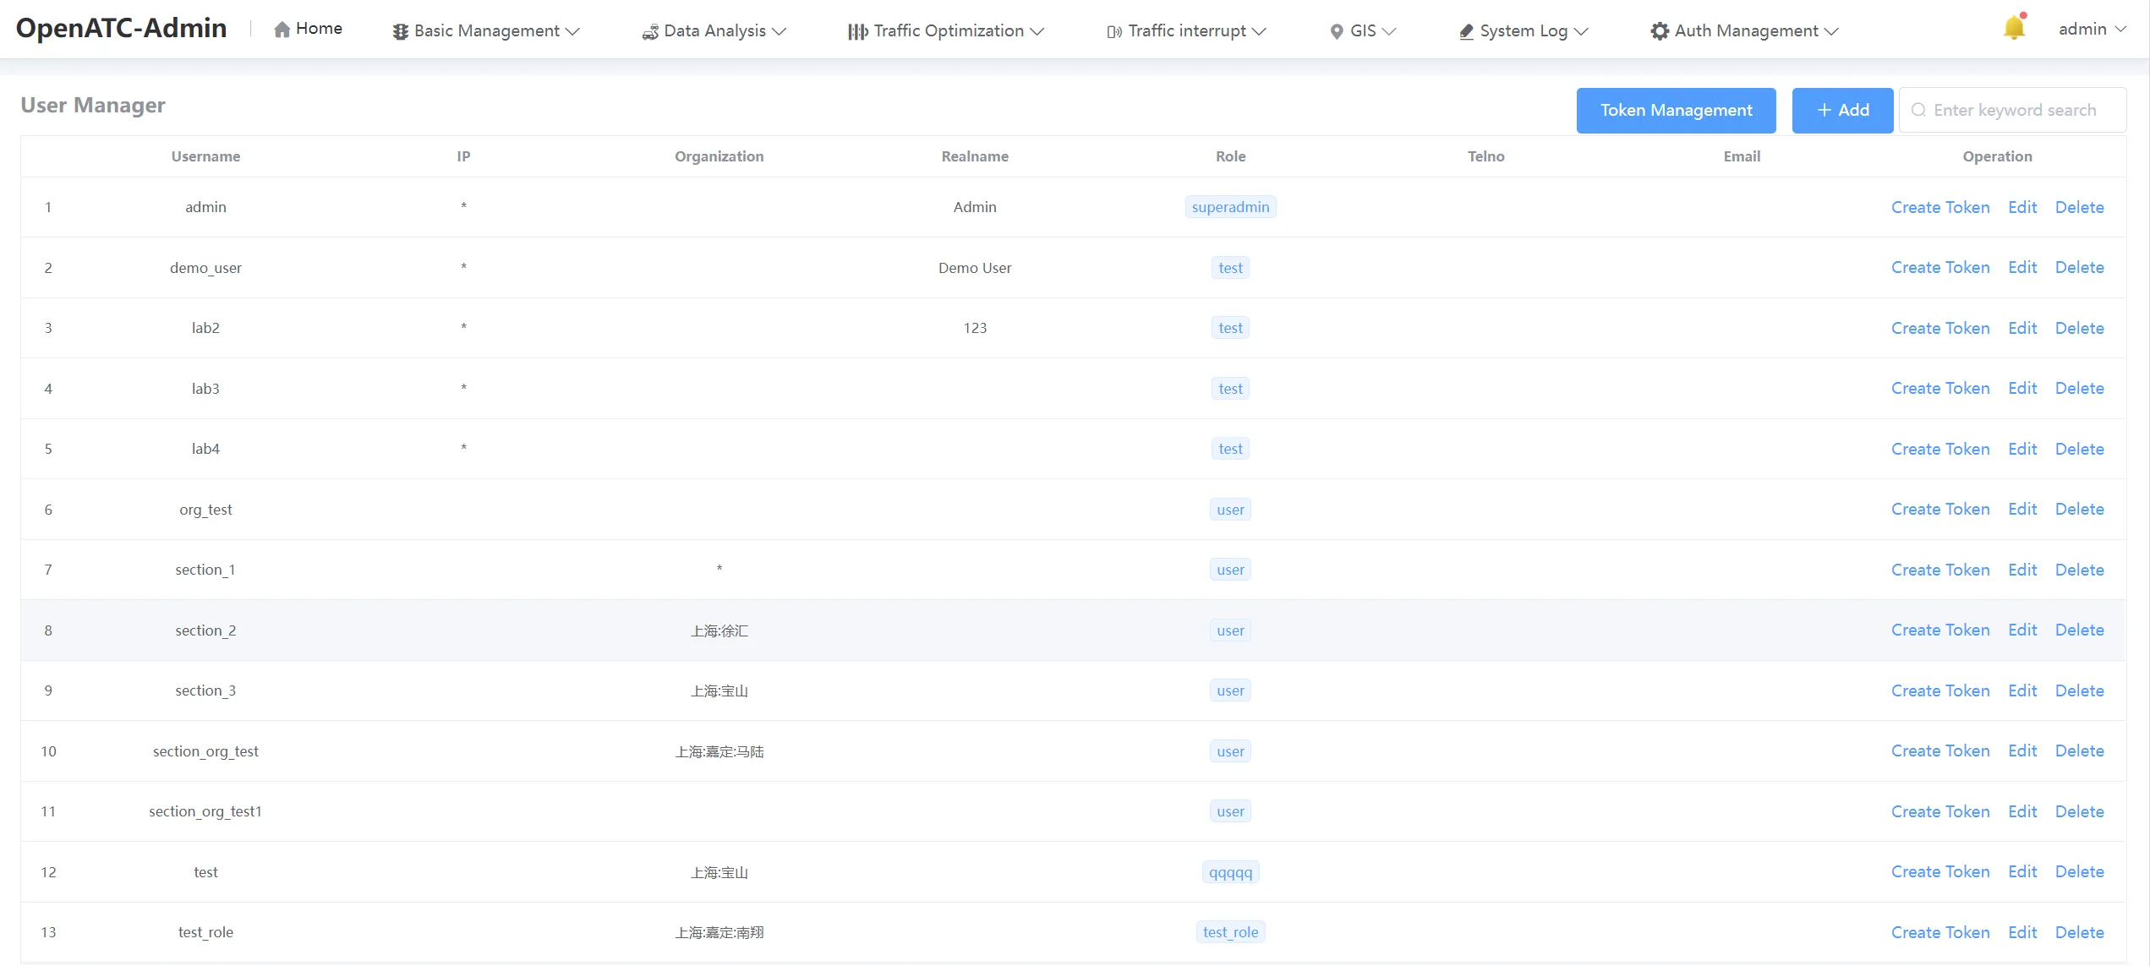2150x966 pixels.
Task: Edit the admin user row
Action: (2022, 208)
